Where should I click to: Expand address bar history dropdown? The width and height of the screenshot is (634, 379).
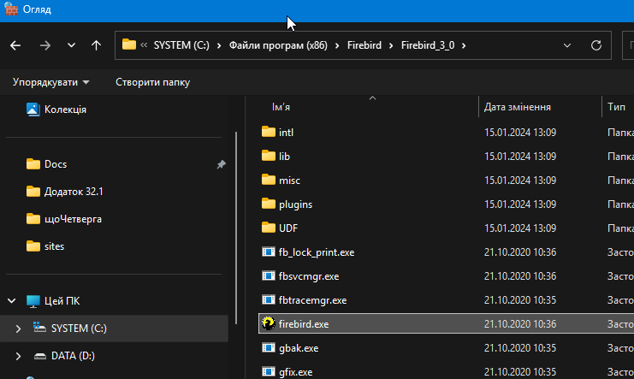tap(567, 45)
